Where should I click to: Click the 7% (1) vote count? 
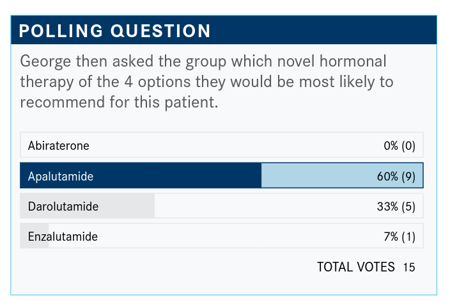click(400, 237)
